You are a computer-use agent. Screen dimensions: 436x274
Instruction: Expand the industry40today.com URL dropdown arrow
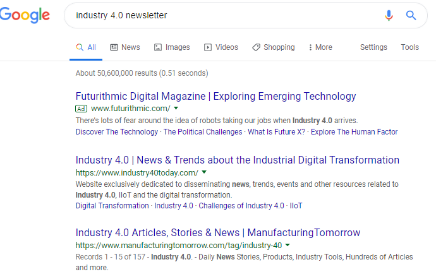click(204, 172)
